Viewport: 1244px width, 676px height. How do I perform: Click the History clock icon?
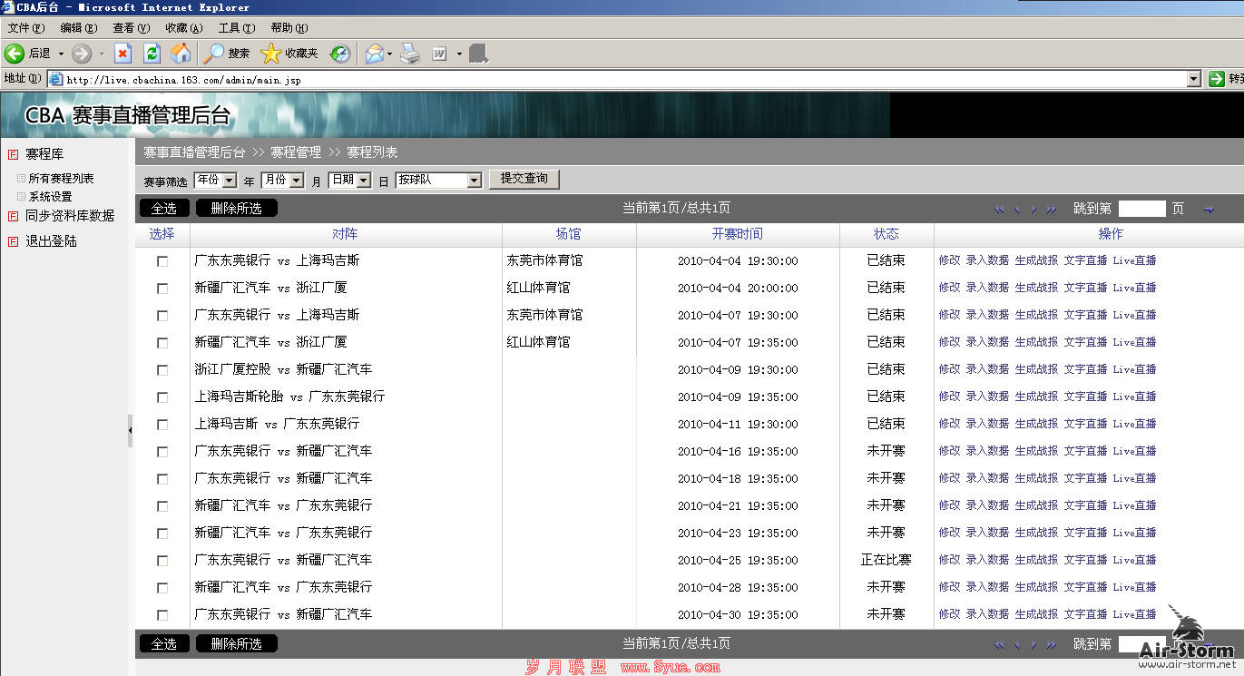(x=340, y=54)
